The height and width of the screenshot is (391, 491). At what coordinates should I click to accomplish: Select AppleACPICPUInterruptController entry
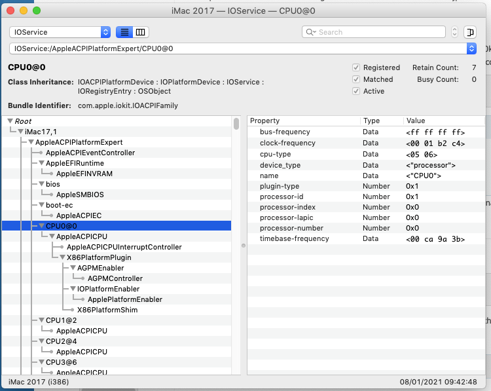tap(124, 247)
